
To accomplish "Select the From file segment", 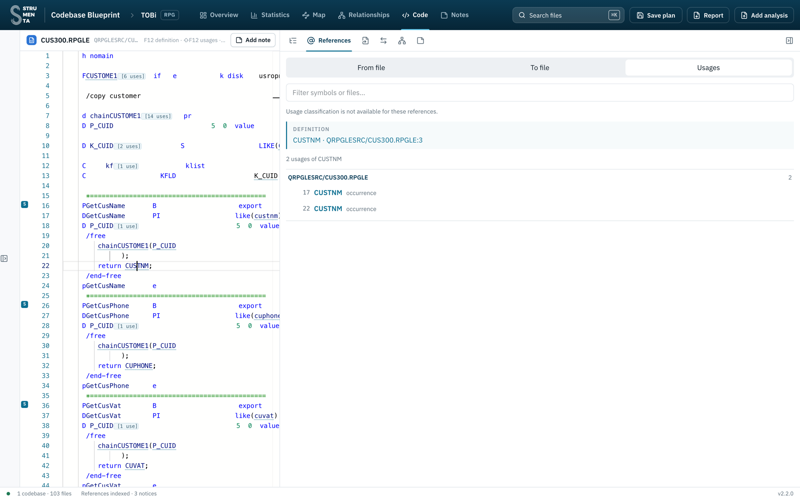I will (371, 68).
